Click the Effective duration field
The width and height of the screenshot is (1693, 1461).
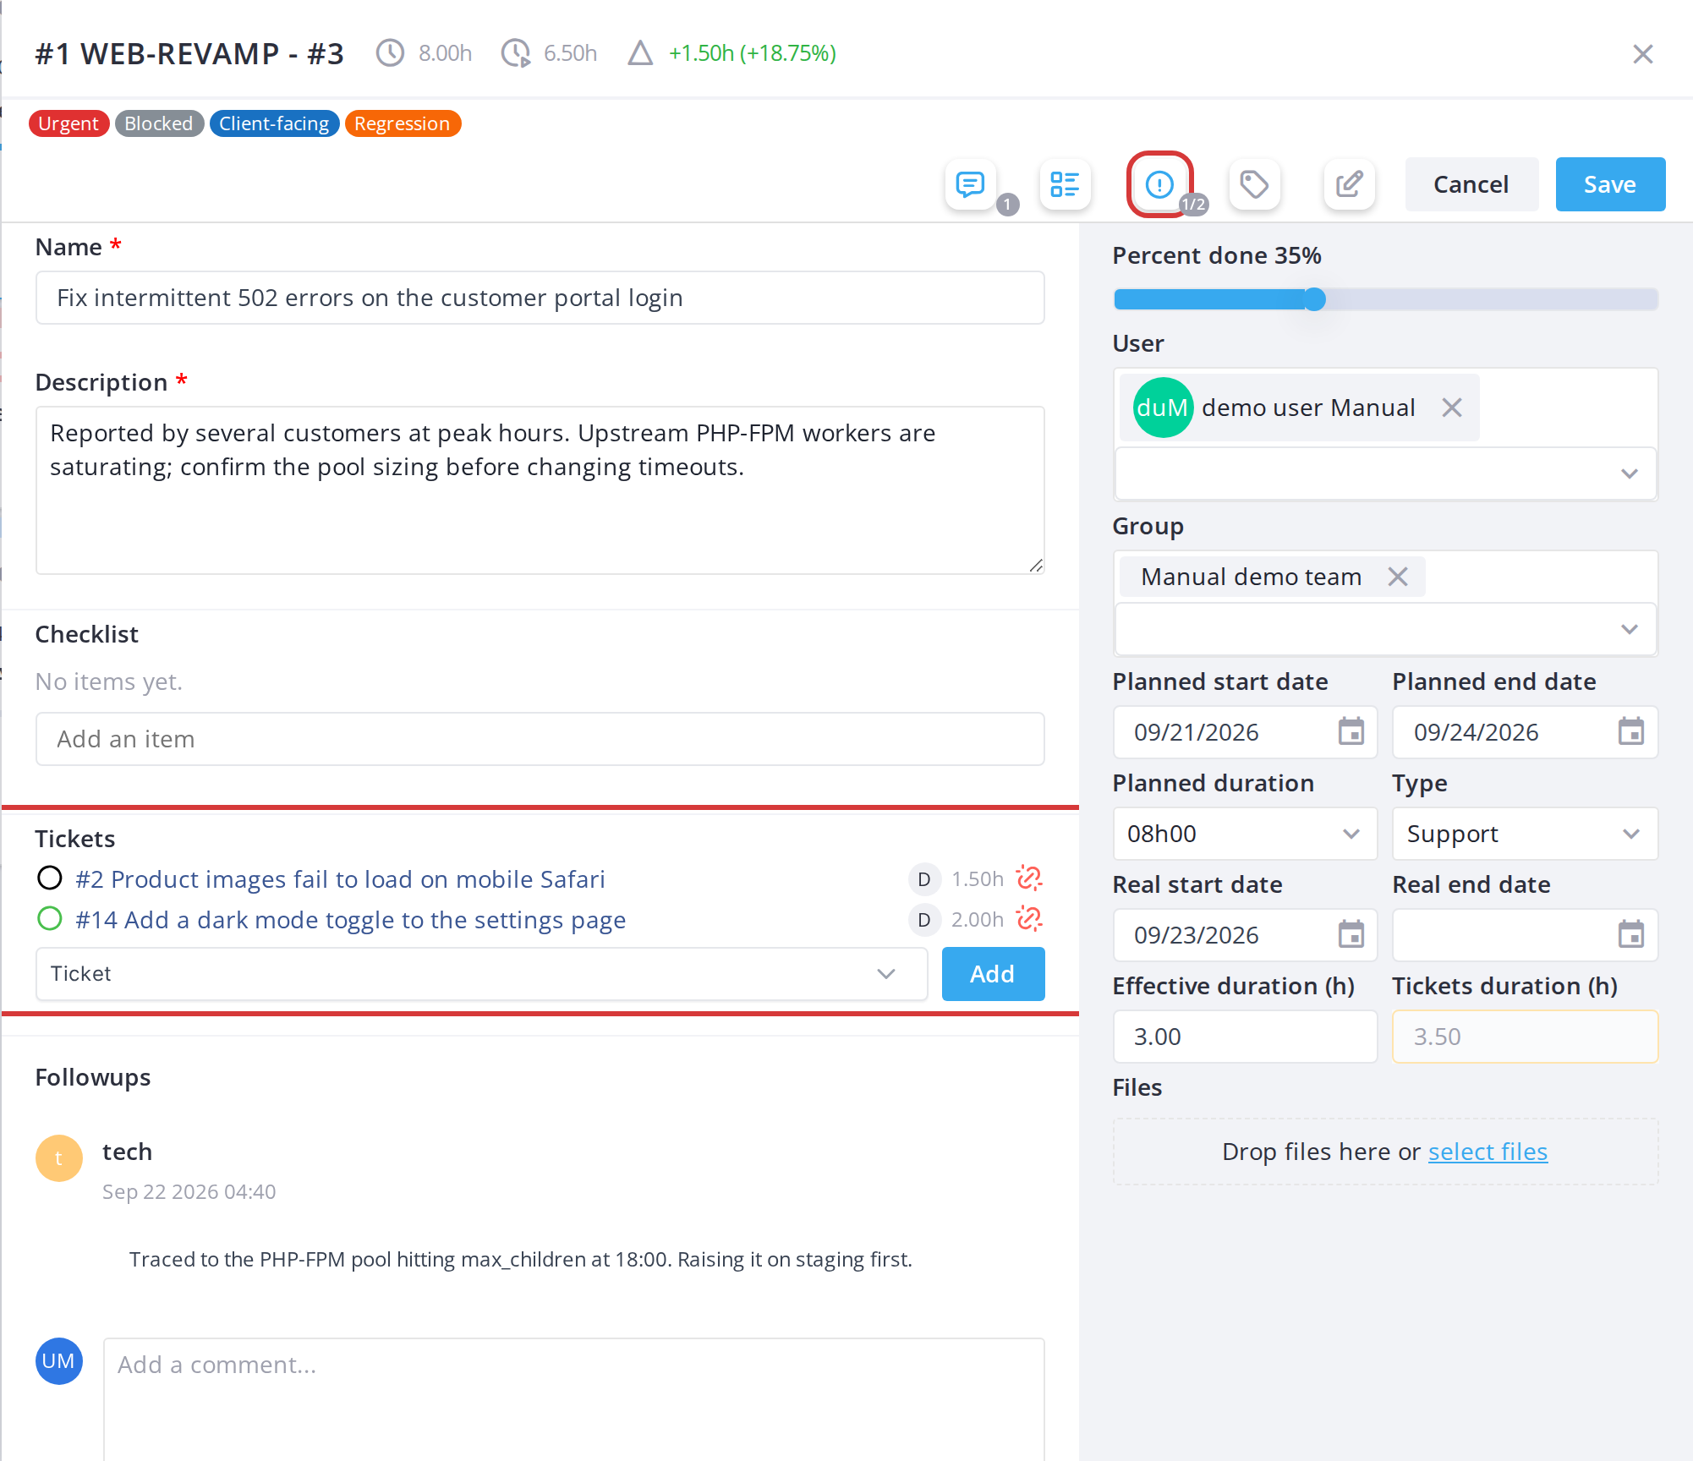point(1245,1037)
